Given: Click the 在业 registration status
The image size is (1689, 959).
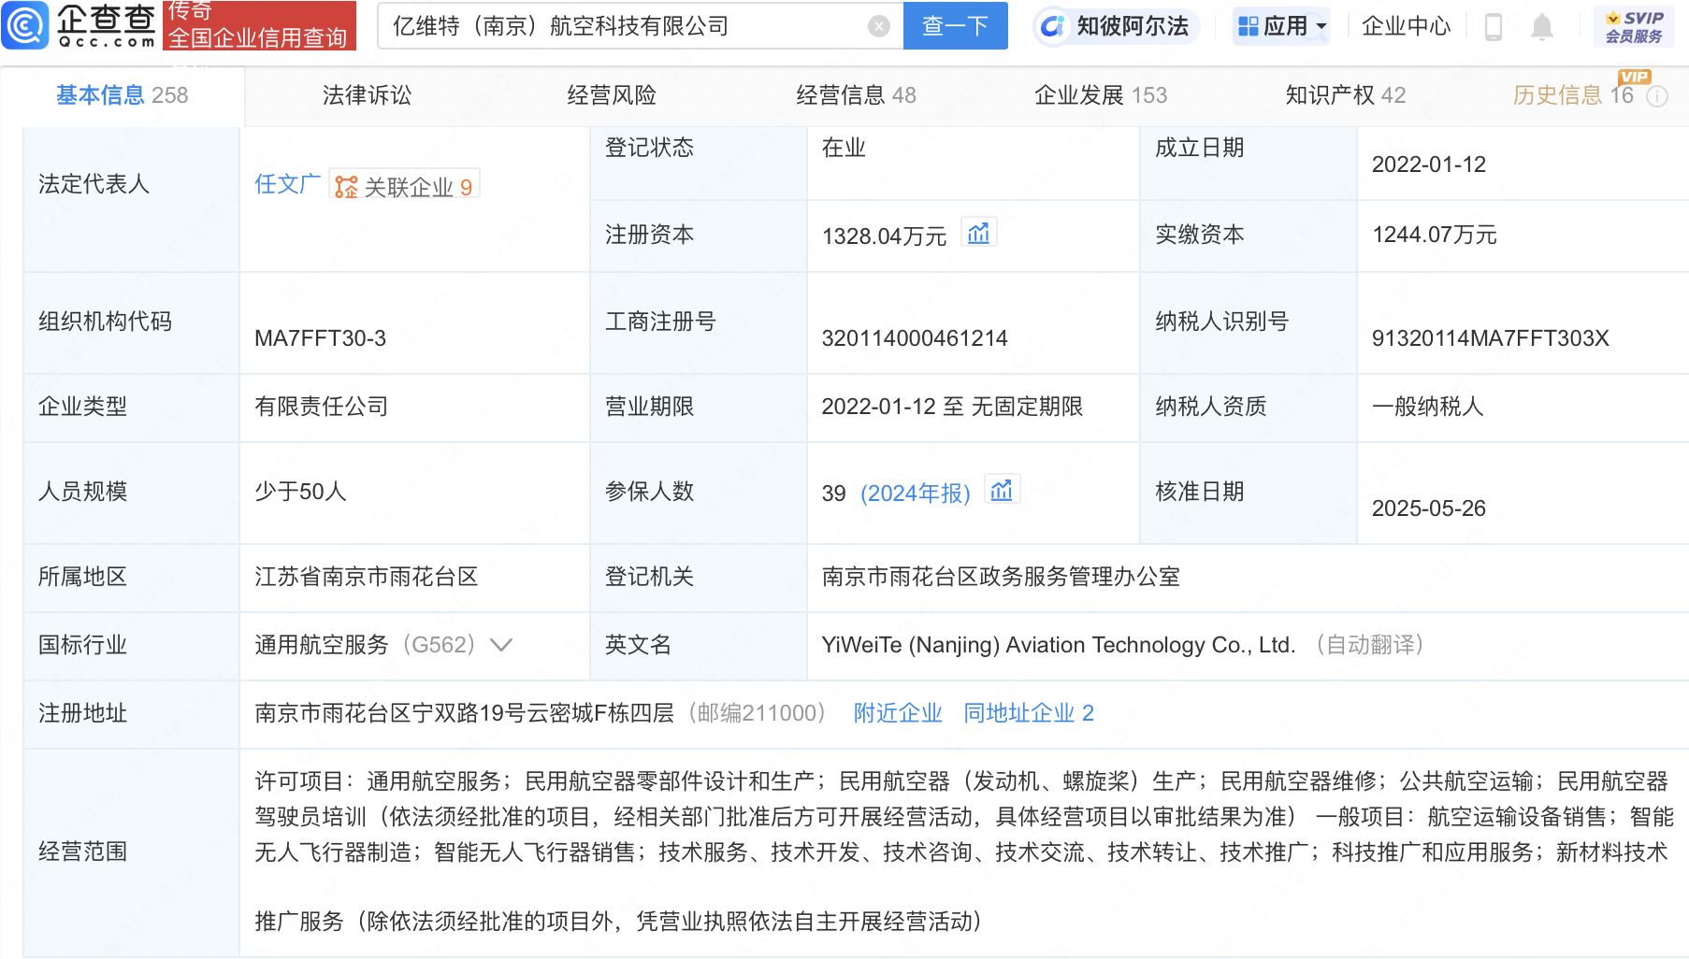Looking at the screenshot, I should point(844,148).
